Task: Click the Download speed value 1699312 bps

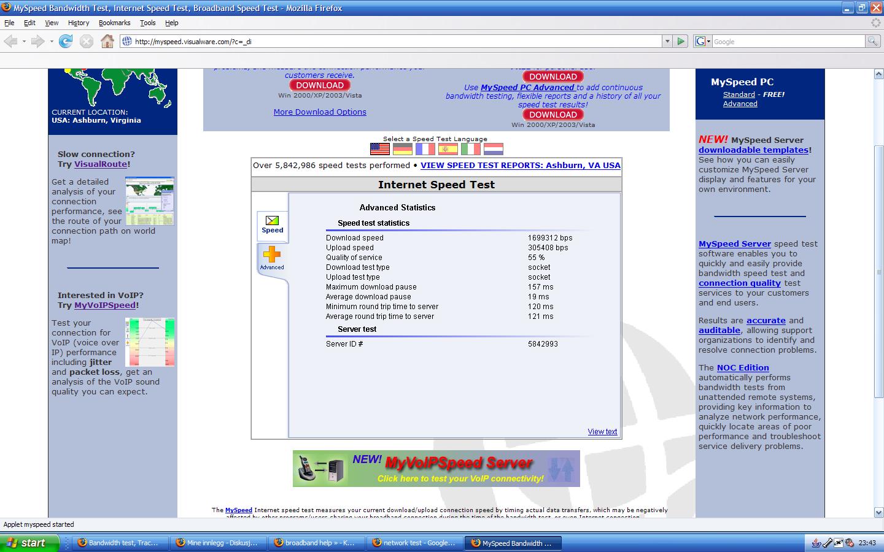Action: (550, 237)
